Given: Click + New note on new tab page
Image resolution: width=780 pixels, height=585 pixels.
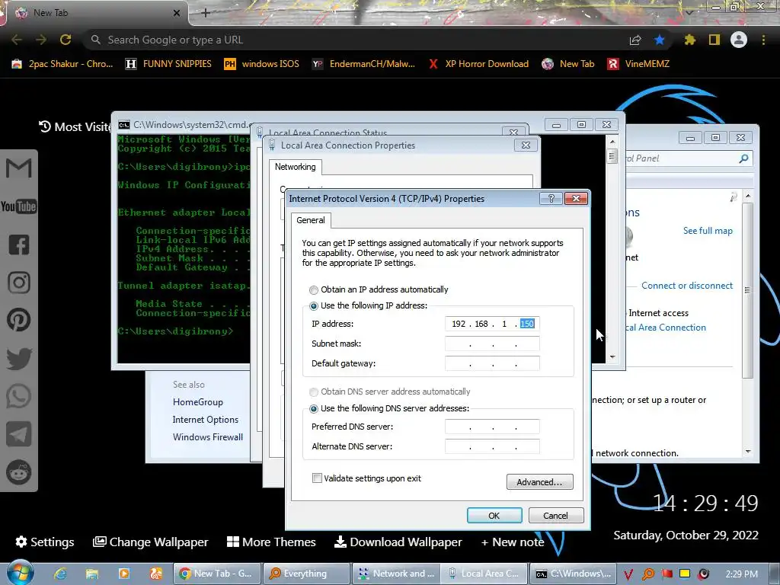Looking at the screenshot, I should click(x=513, y=542).
